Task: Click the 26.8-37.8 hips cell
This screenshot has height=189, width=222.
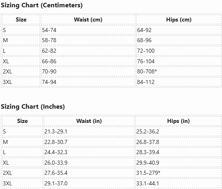Action: tap(147, 142)
